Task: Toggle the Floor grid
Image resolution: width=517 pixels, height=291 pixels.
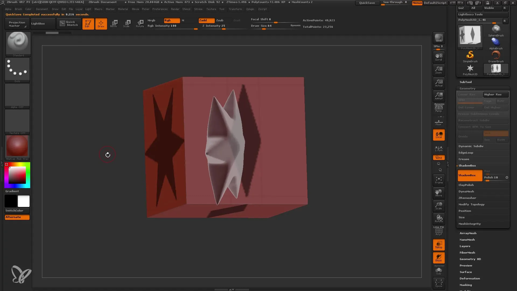Action: (439, 122)
